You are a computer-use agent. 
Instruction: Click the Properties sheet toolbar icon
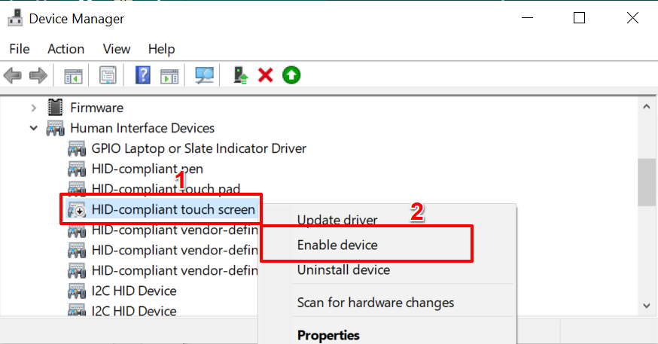pos(108,75)
